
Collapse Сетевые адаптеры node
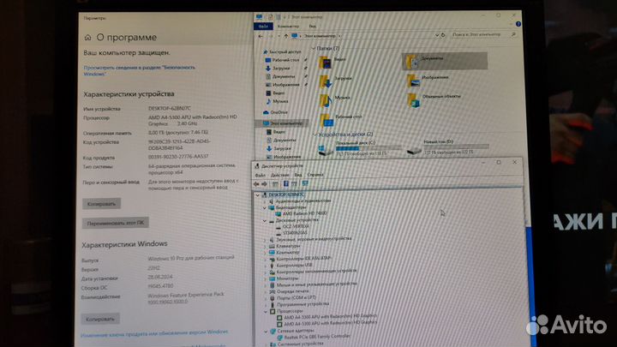tap(266, 332)
